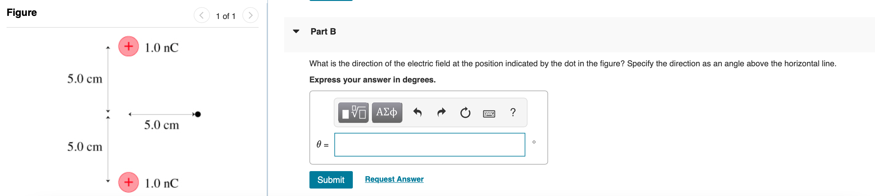Screen dimensions: 875x196
Task: Open the keyboard shortcuts icon
Action: [x=489, y=114]
